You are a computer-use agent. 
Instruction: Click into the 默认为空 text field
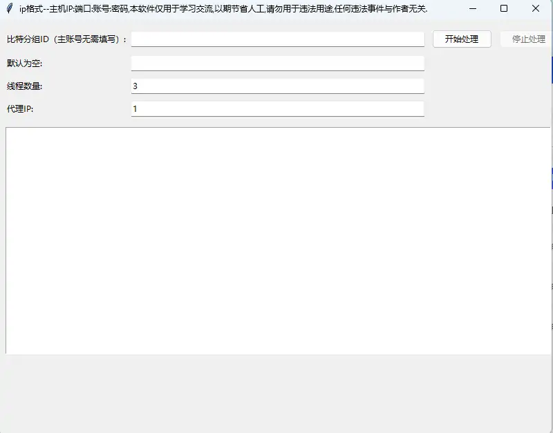278,64
